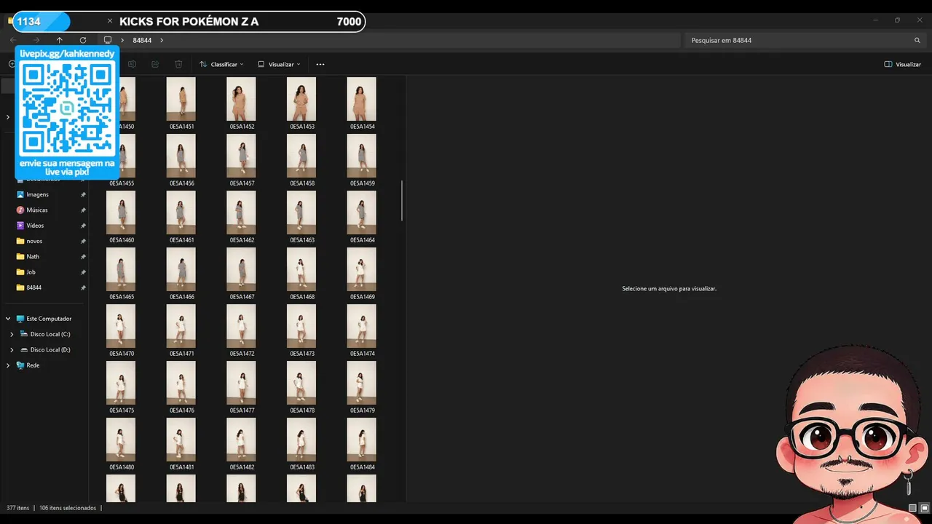
Task: Click the PC icon in address bar
Action: point(108,40)
